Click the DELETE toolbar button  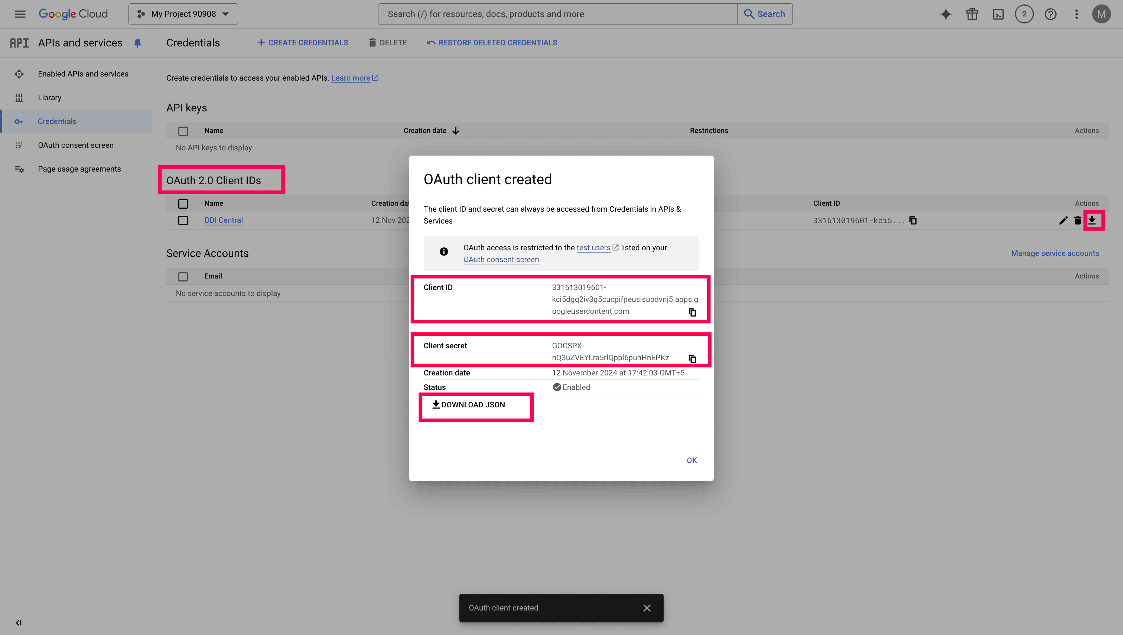click(387, 43)
